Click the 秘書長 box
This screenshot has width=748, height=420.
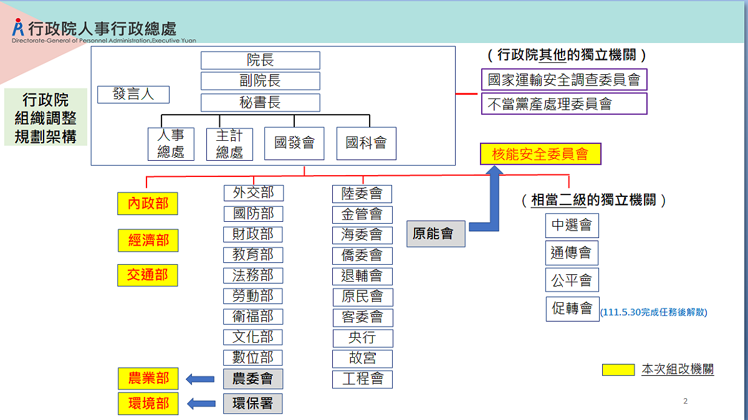click(261, 102)
